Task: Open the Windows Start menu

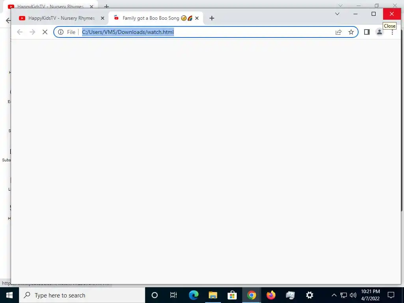Action: coord(9,295)
